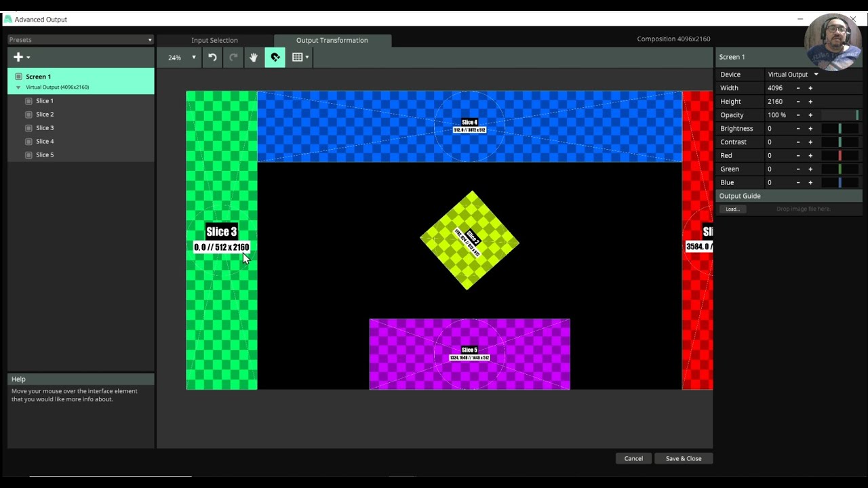The image size is (868, 488).
Task: Open the Presets dropdown
Action: click(x=81, y=40)
